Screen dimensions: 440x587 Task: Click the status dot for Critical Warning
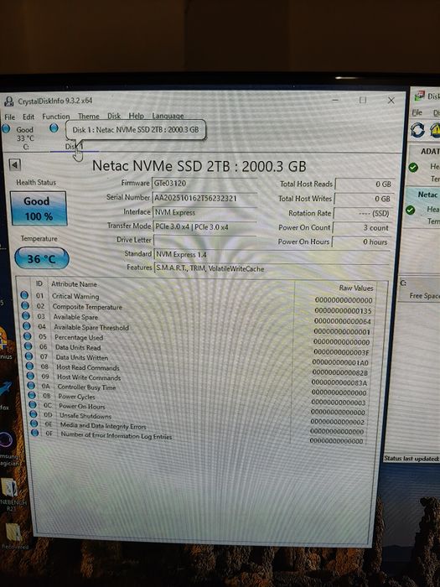(x=24, y=295)
